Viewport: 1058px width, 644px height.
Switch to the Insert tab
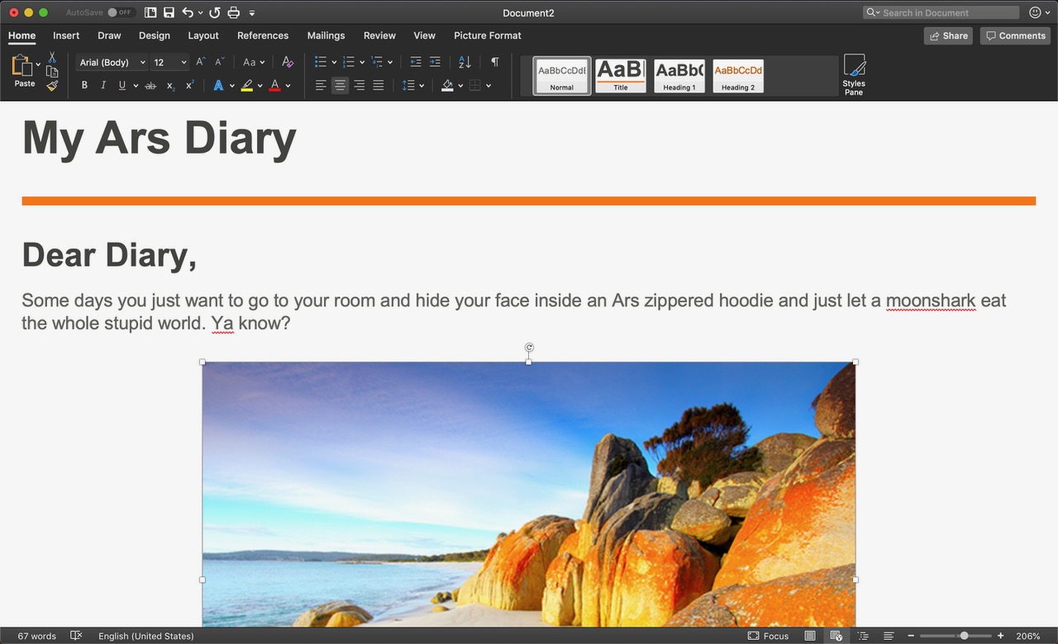66,36
